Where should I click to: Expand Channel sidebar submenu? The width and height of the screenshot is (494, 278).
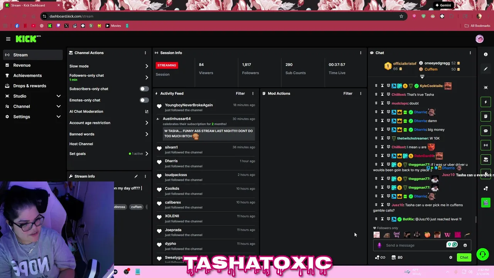pos(59,107)
